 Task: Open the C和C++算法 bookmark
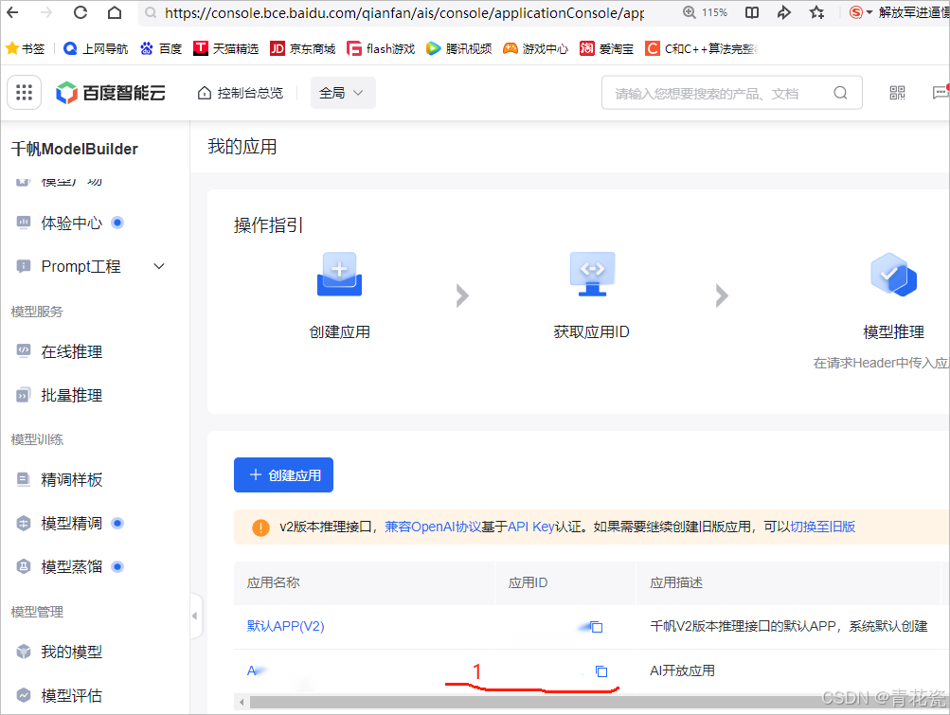click(702, 48)
